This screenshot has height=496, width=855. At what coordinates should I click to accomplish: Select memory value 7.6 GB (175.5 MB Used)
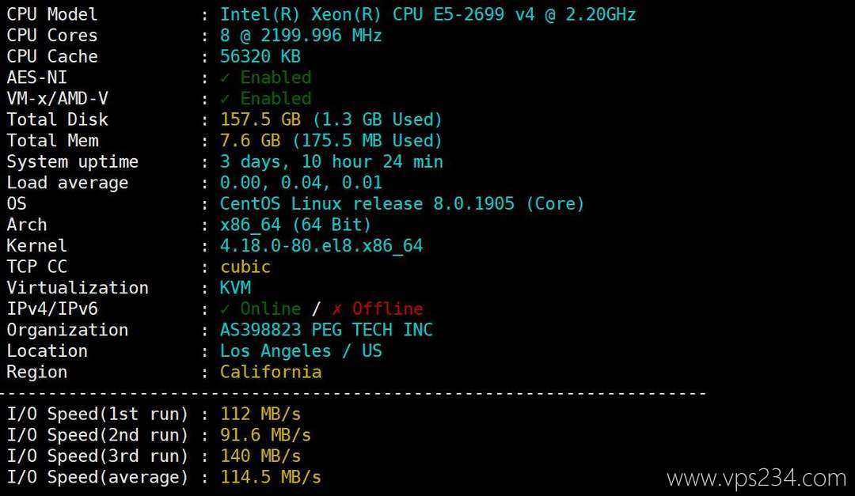click(x=331, y=141)
